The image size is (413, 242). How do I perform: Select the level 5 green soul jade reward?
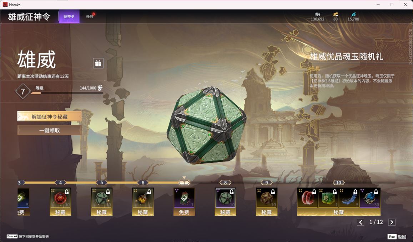pos(102,201)
